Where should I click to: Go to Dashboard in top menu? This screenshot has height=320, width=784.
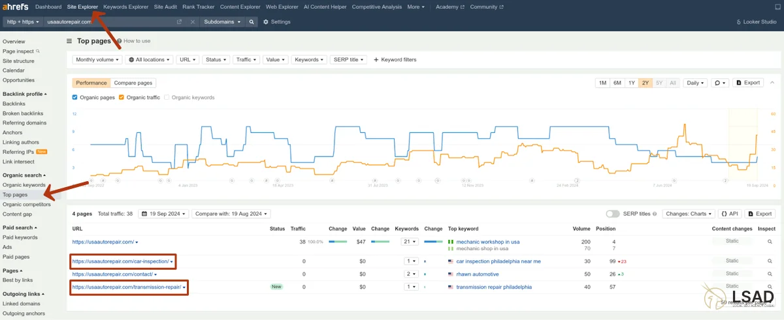pyautogui.click(x=48, y=7)
